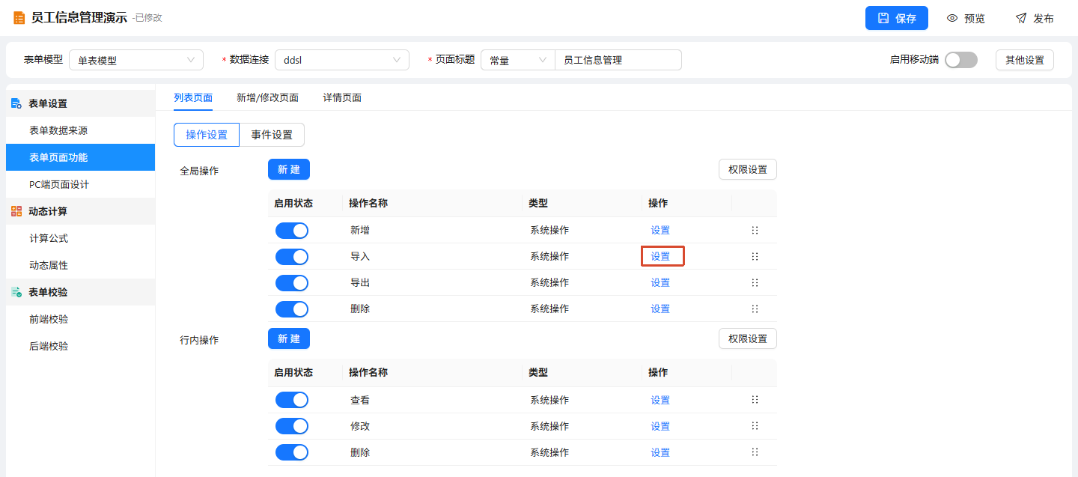This screenshot has width=1078, height=477.
Task: Click the drag handle for 修改 row
Action: pyautogui.click(x=755, y=426)
